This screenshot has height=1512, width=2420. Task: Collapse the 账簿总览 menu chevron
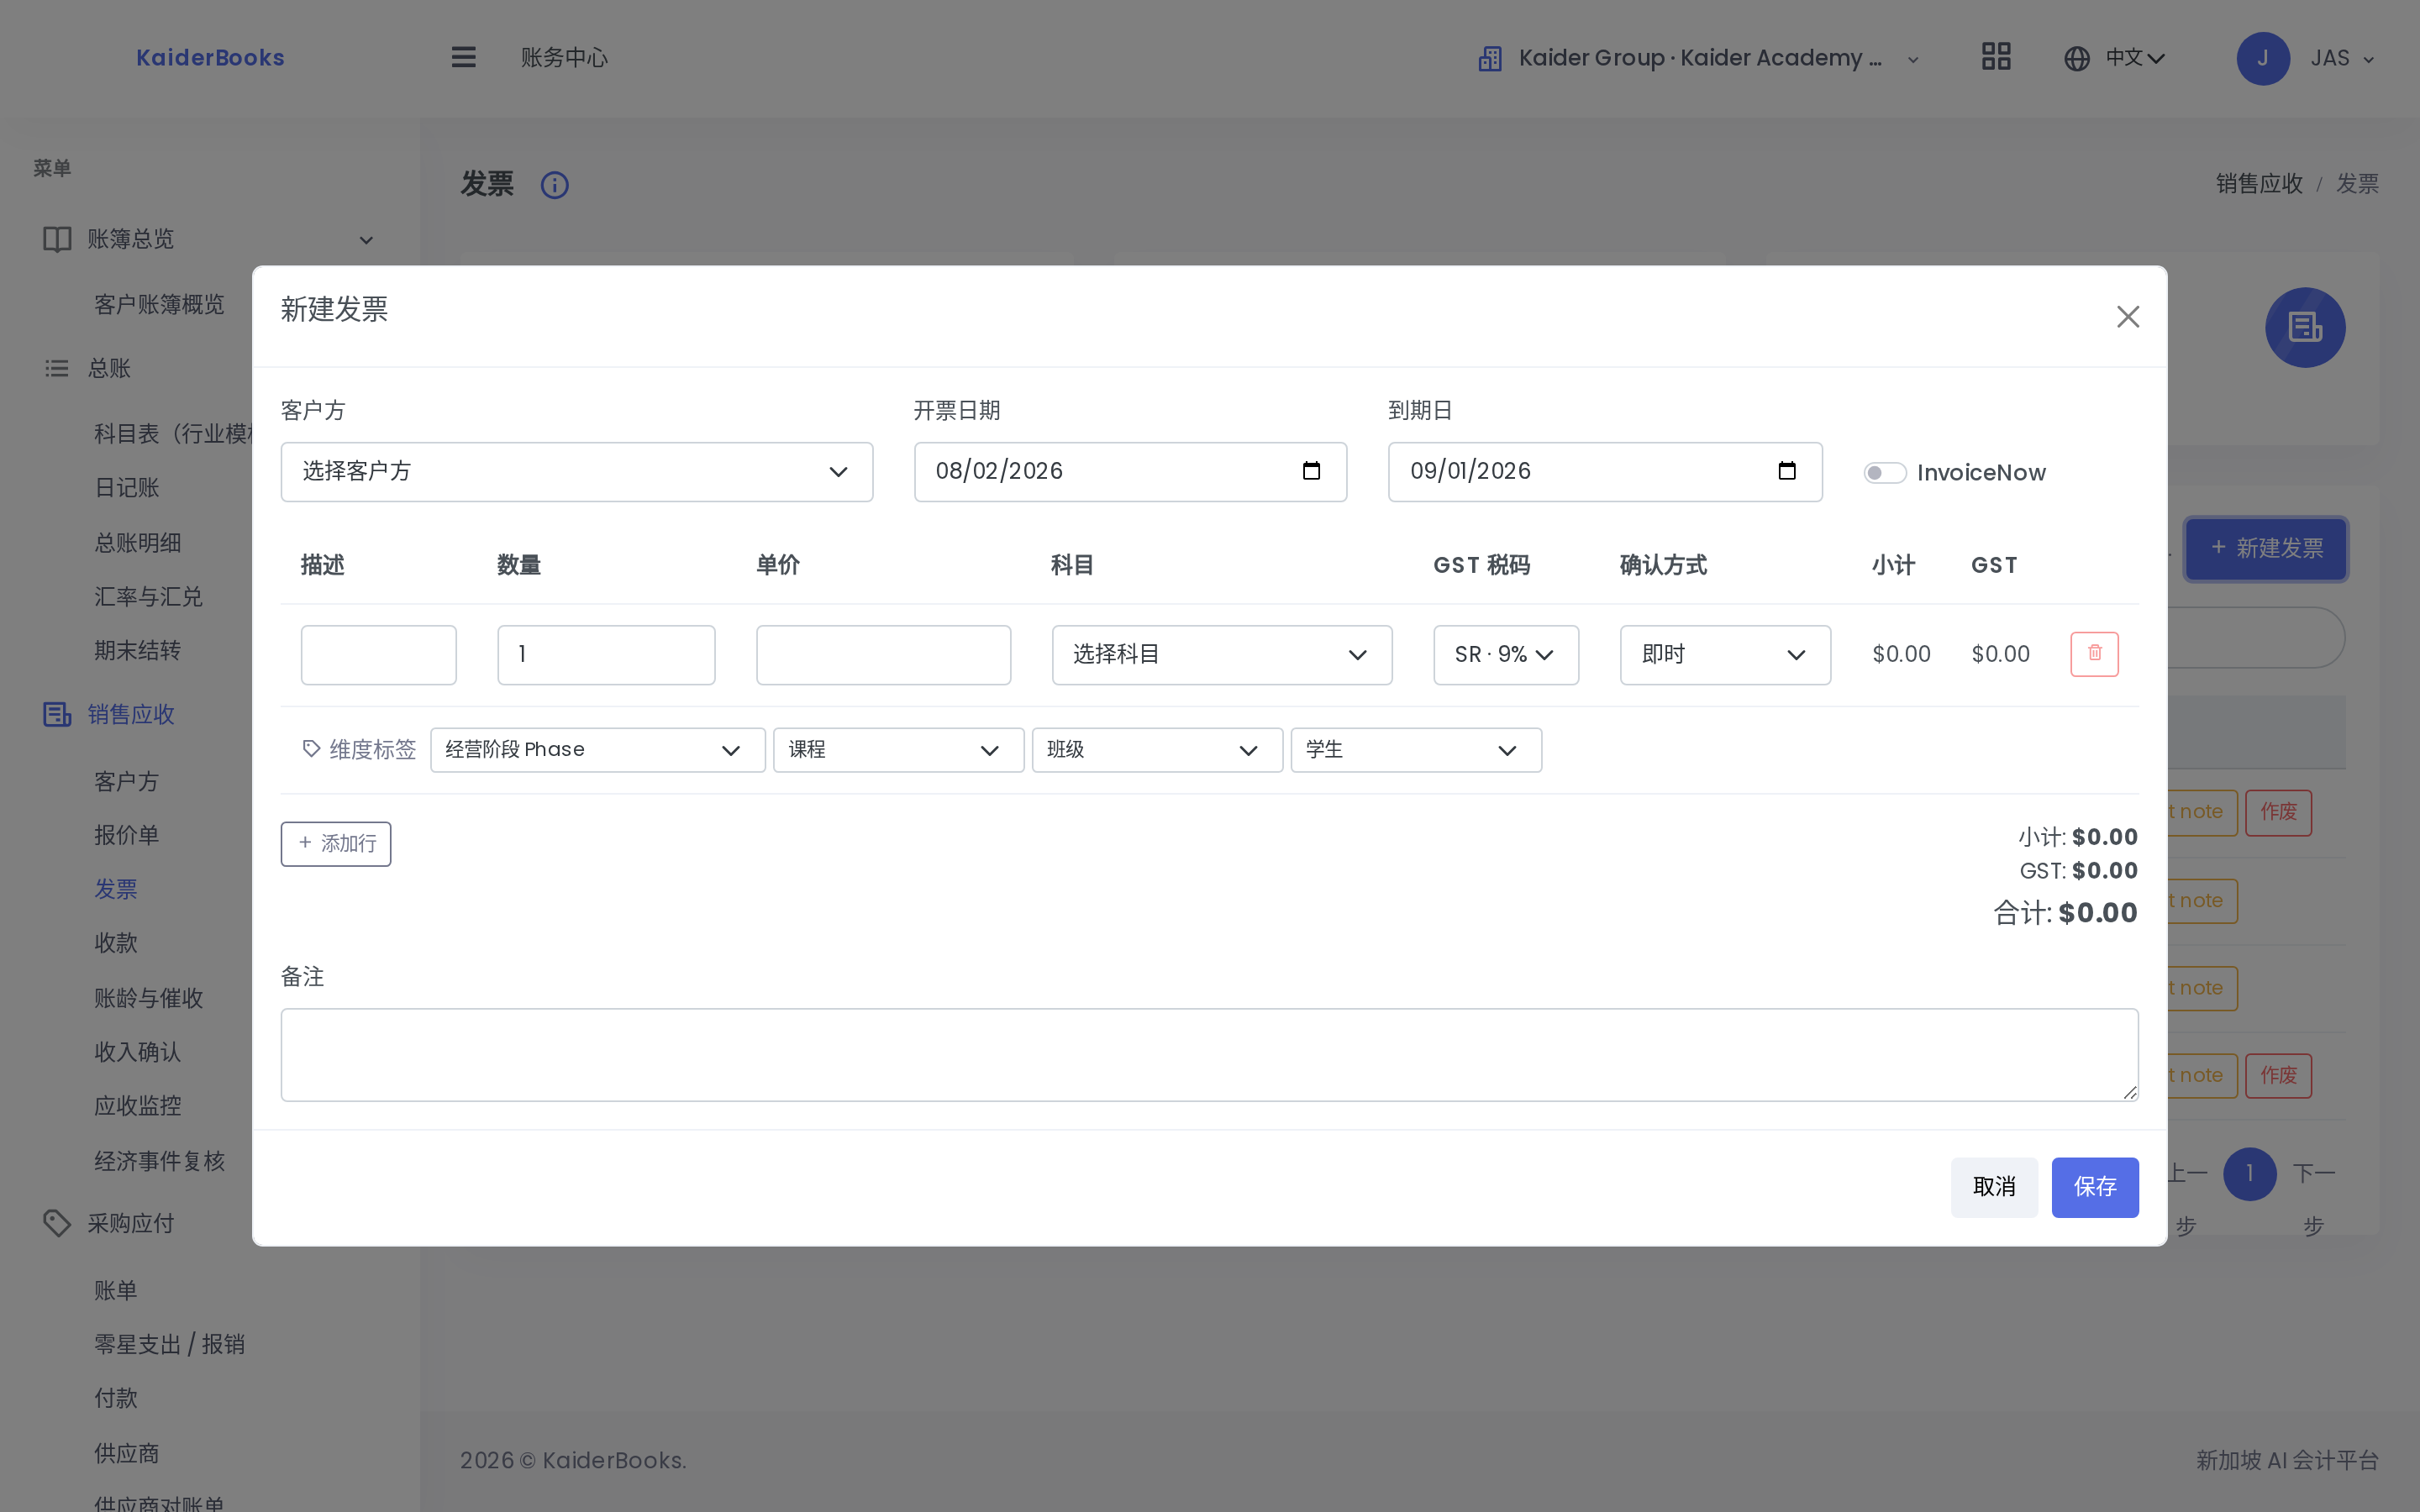click(x=366, y=240)
